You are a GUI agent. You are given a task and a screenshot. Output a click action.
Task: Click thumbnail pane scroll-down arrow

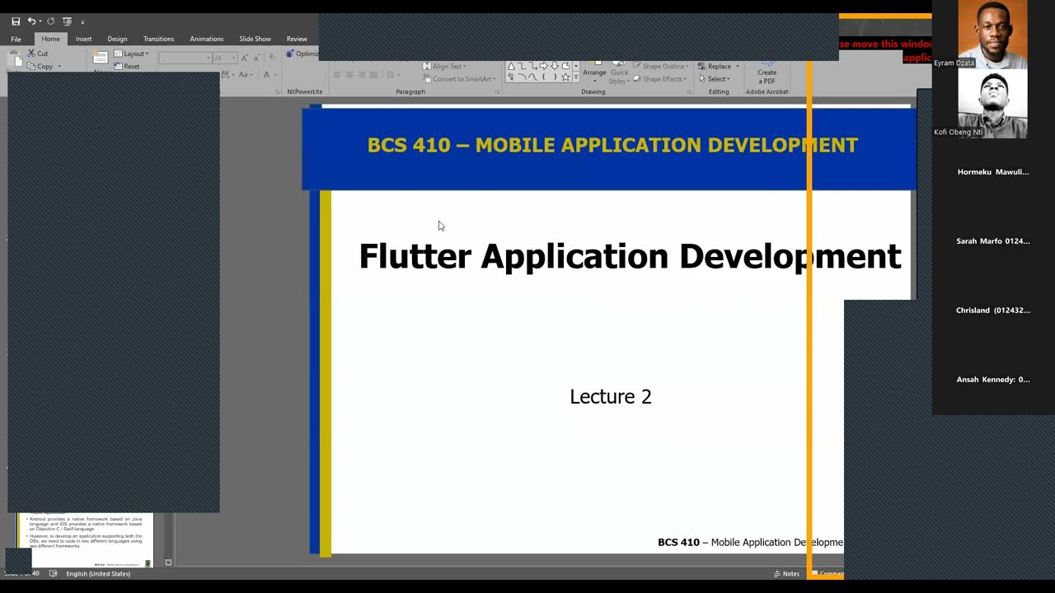click(x=168, y=563)
